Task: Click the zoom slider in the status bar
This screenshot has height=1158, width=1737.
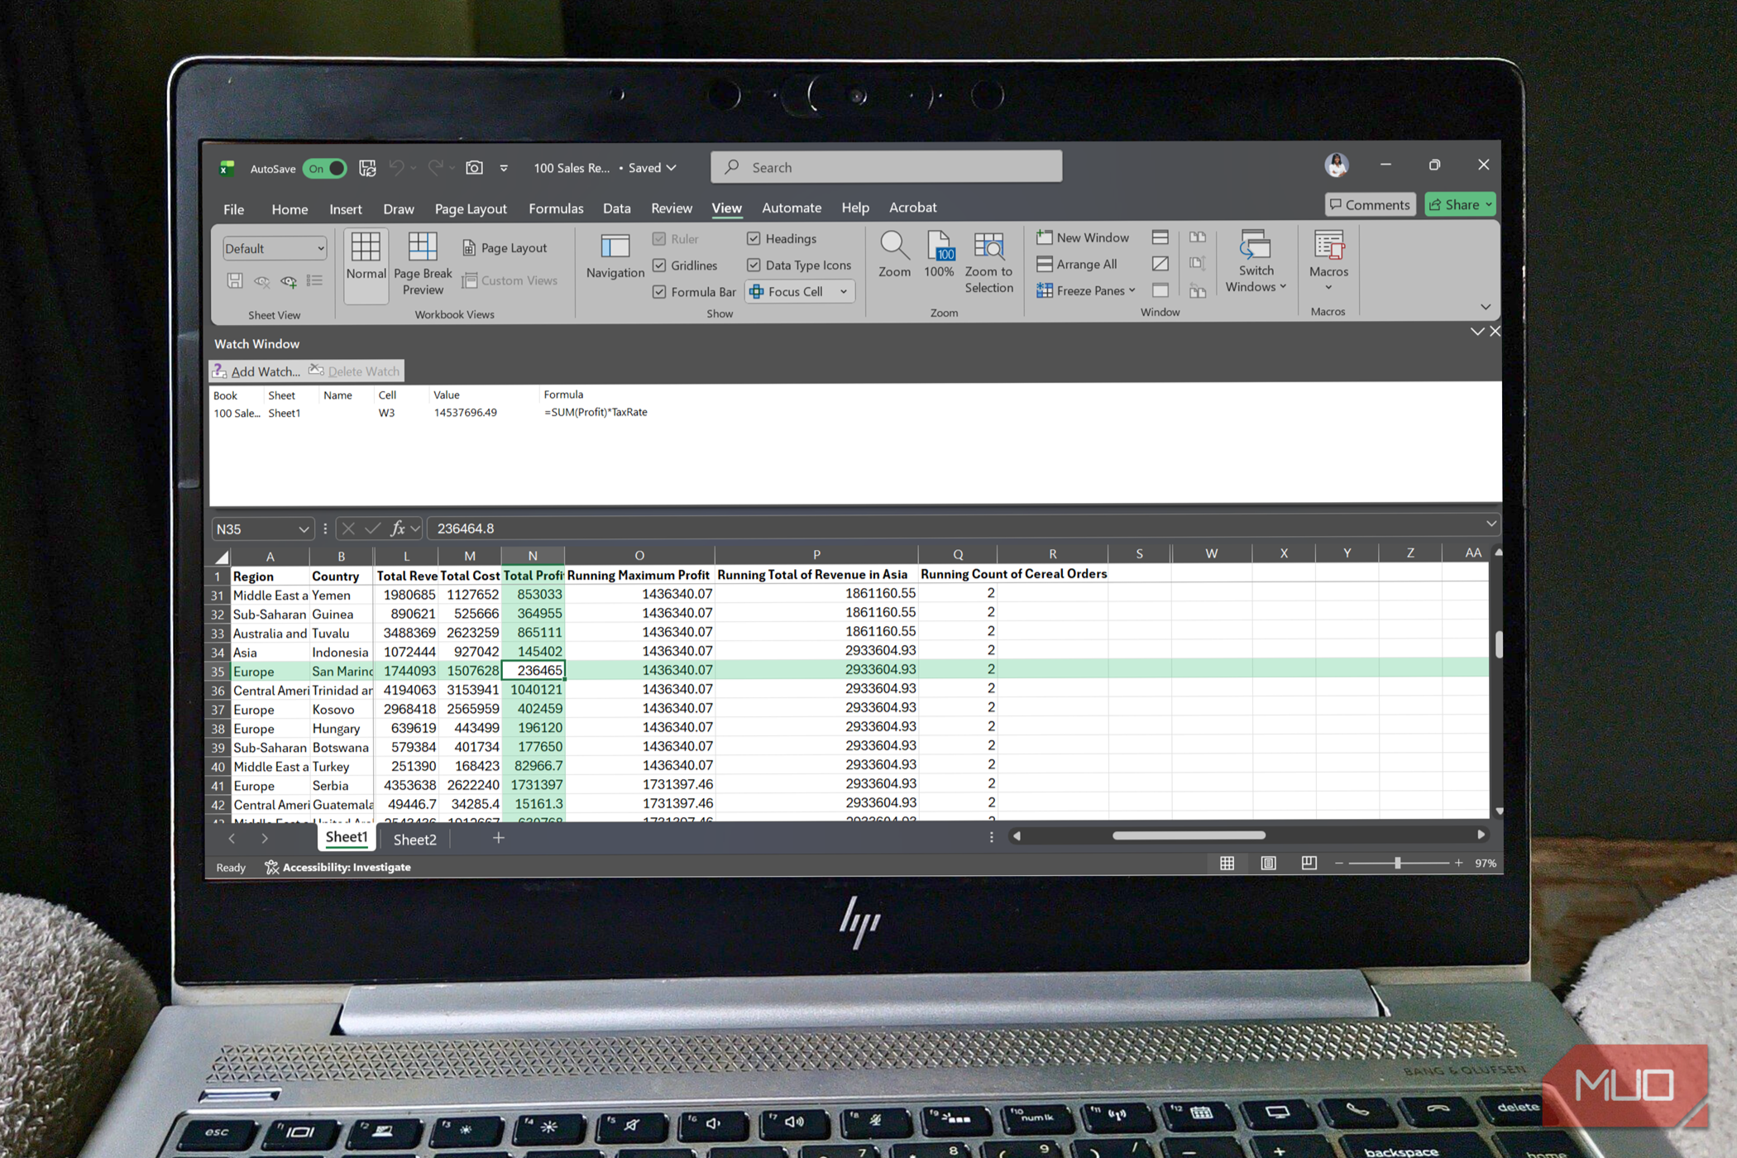Action: click(x=1400, y=863)
